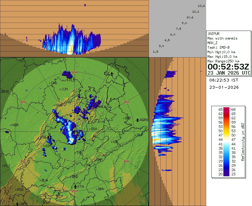Click the NGR station diamond marker
The image size is (252, 206).
pyautogui.click(x=11, y=125)
